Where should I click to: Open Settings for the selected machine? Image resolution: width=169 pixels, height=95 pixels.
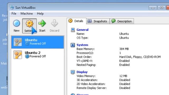point(29,26)
